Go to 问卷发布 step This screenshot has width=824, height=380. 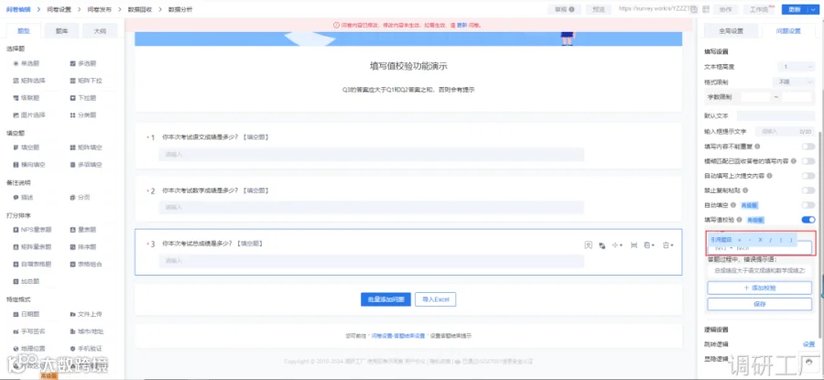(x=99, y=9)
